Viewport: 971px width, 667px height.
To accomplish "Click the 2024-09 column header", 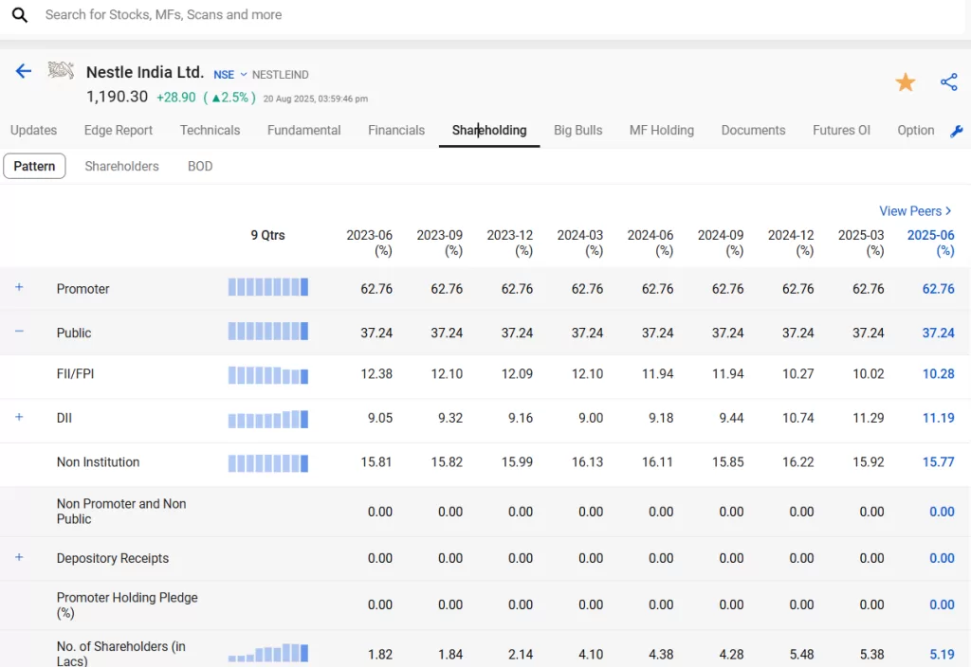I will [x=721, y=243].
